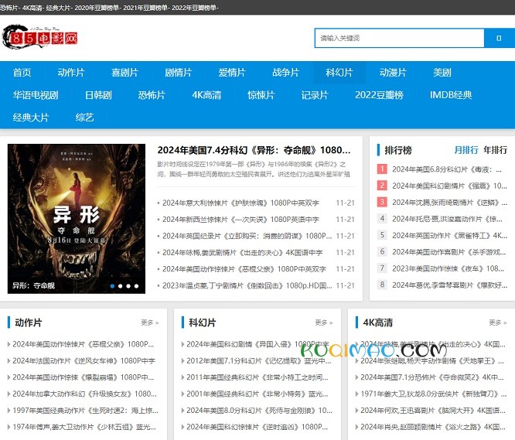Viewport: 515px width, 440px height.
Task: Open the 动漫片 navigation item
Action: pyautogui.click(x=393, y=73)
